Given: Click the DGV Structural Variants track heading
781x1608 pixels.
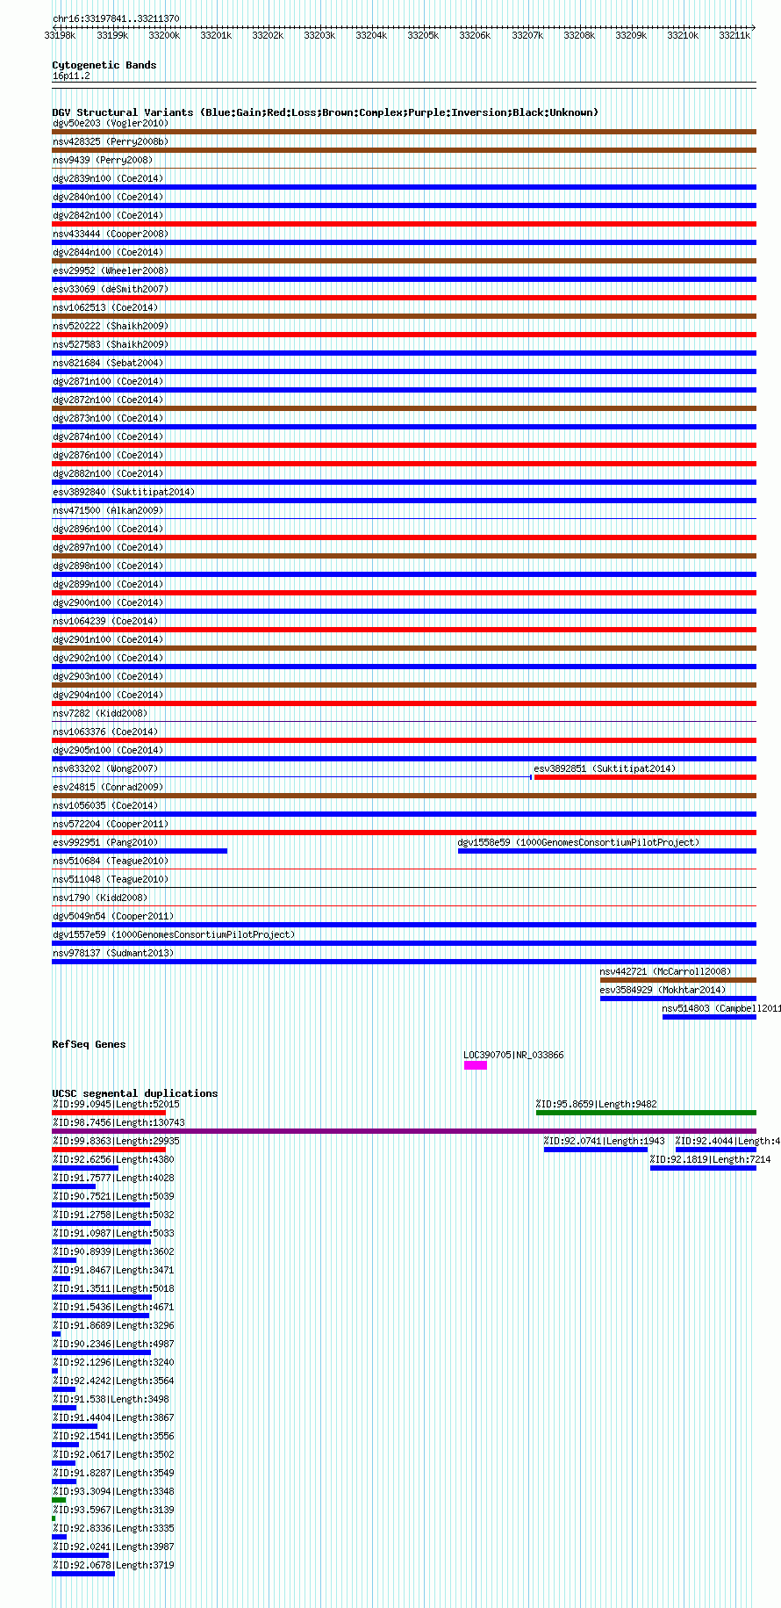Looking at the screenshot, I should click(326, 112).
